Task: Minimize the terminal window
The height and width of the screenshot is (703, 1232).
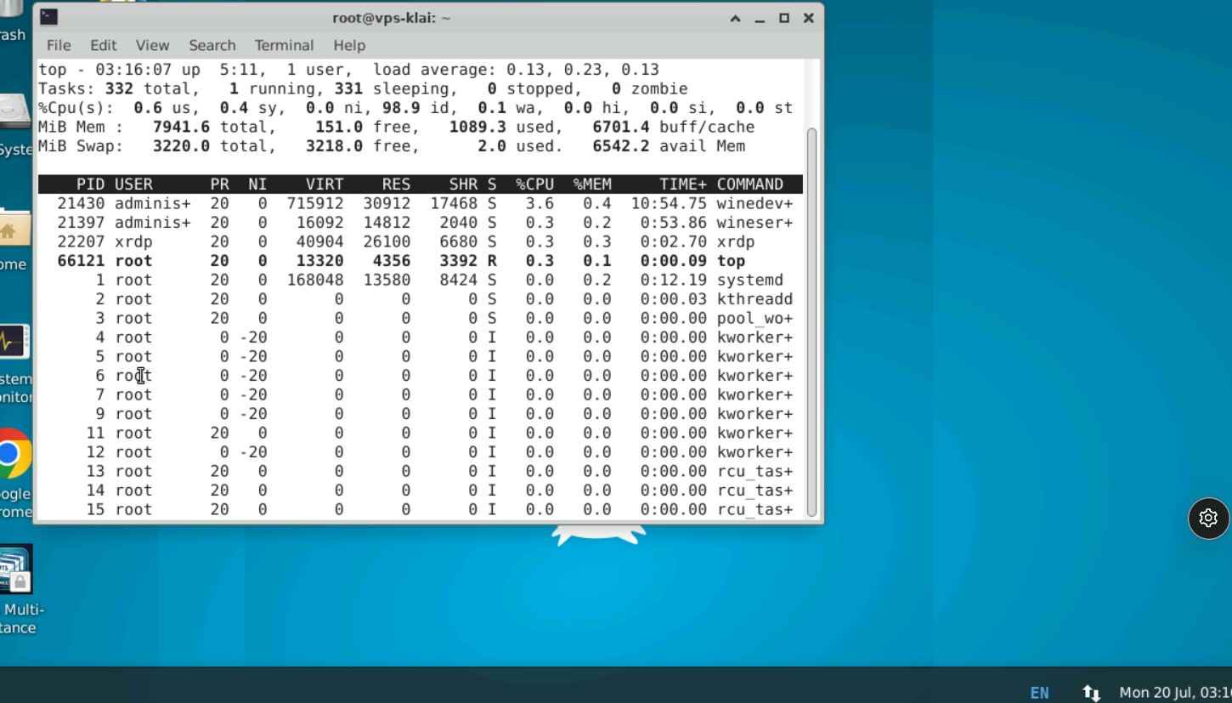Action: (x=760, y=18)
